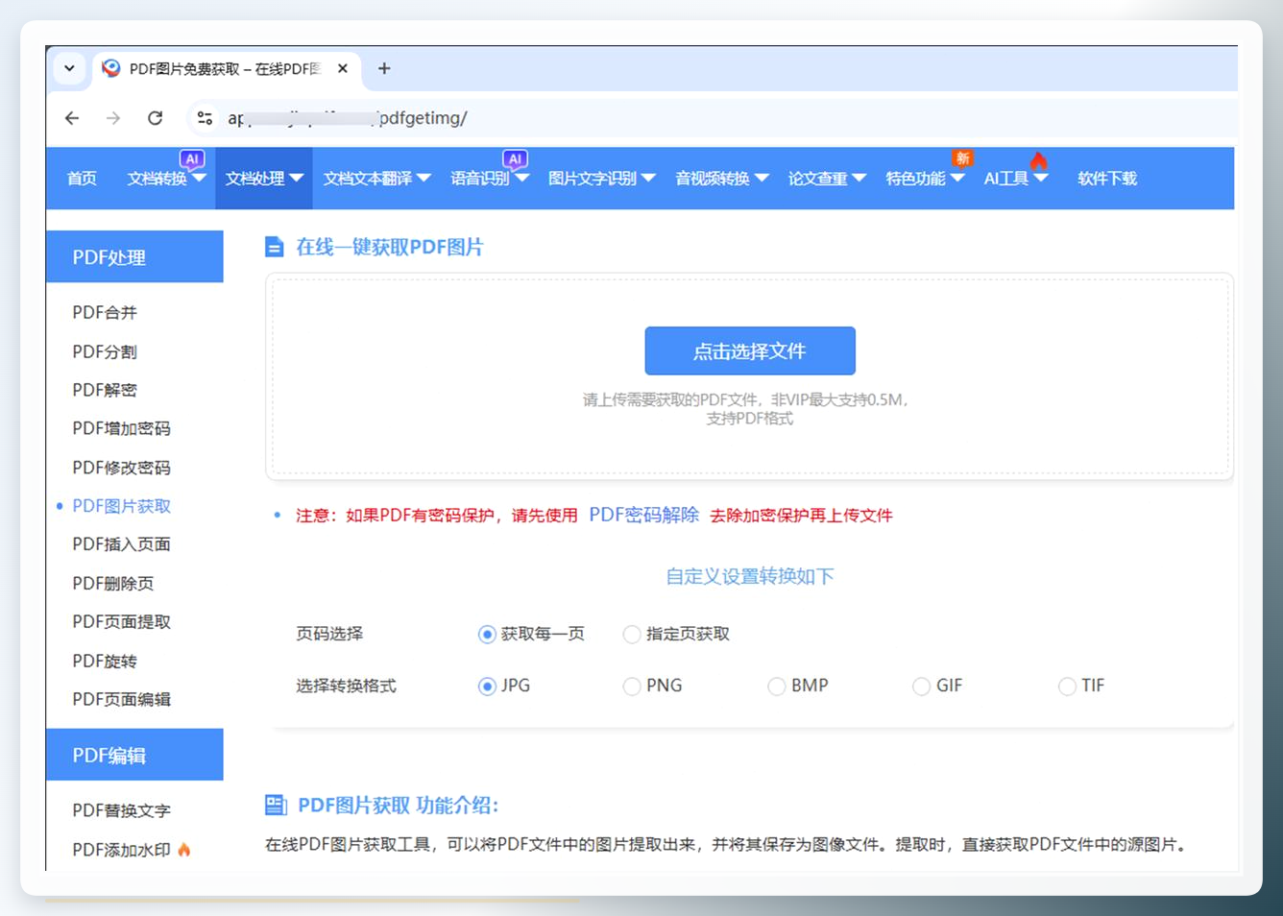This screenshot has width=1283, height=916.
Task: Open PDF页面提取 in the sidebar
Action: click(x=121, y=622)
